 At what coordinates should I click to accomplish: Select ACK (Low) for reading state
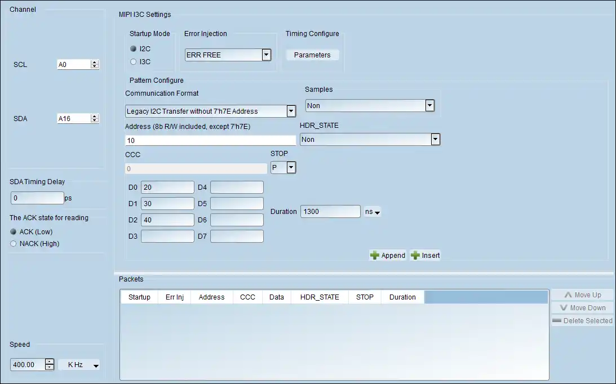pos(14,231)
